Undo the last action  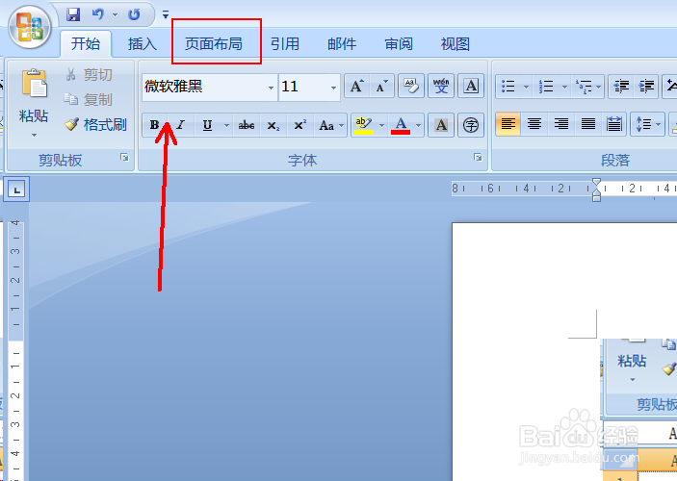pos(98,14)
